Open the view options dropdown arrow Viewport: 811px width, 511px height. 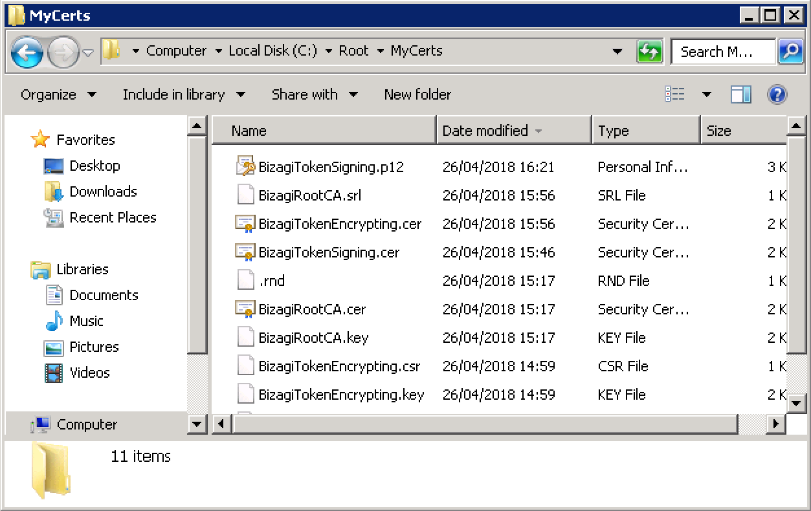(x=706, y=94)
